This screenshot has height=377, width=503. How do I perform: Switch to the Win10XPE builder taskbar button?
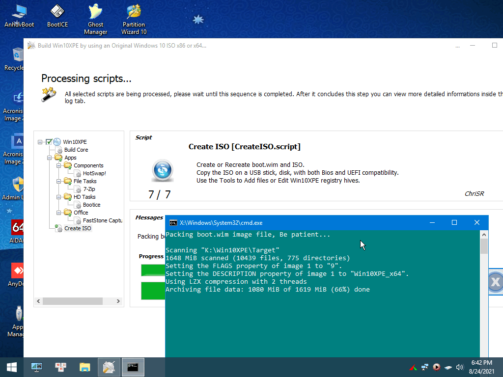tap(109, 367)
